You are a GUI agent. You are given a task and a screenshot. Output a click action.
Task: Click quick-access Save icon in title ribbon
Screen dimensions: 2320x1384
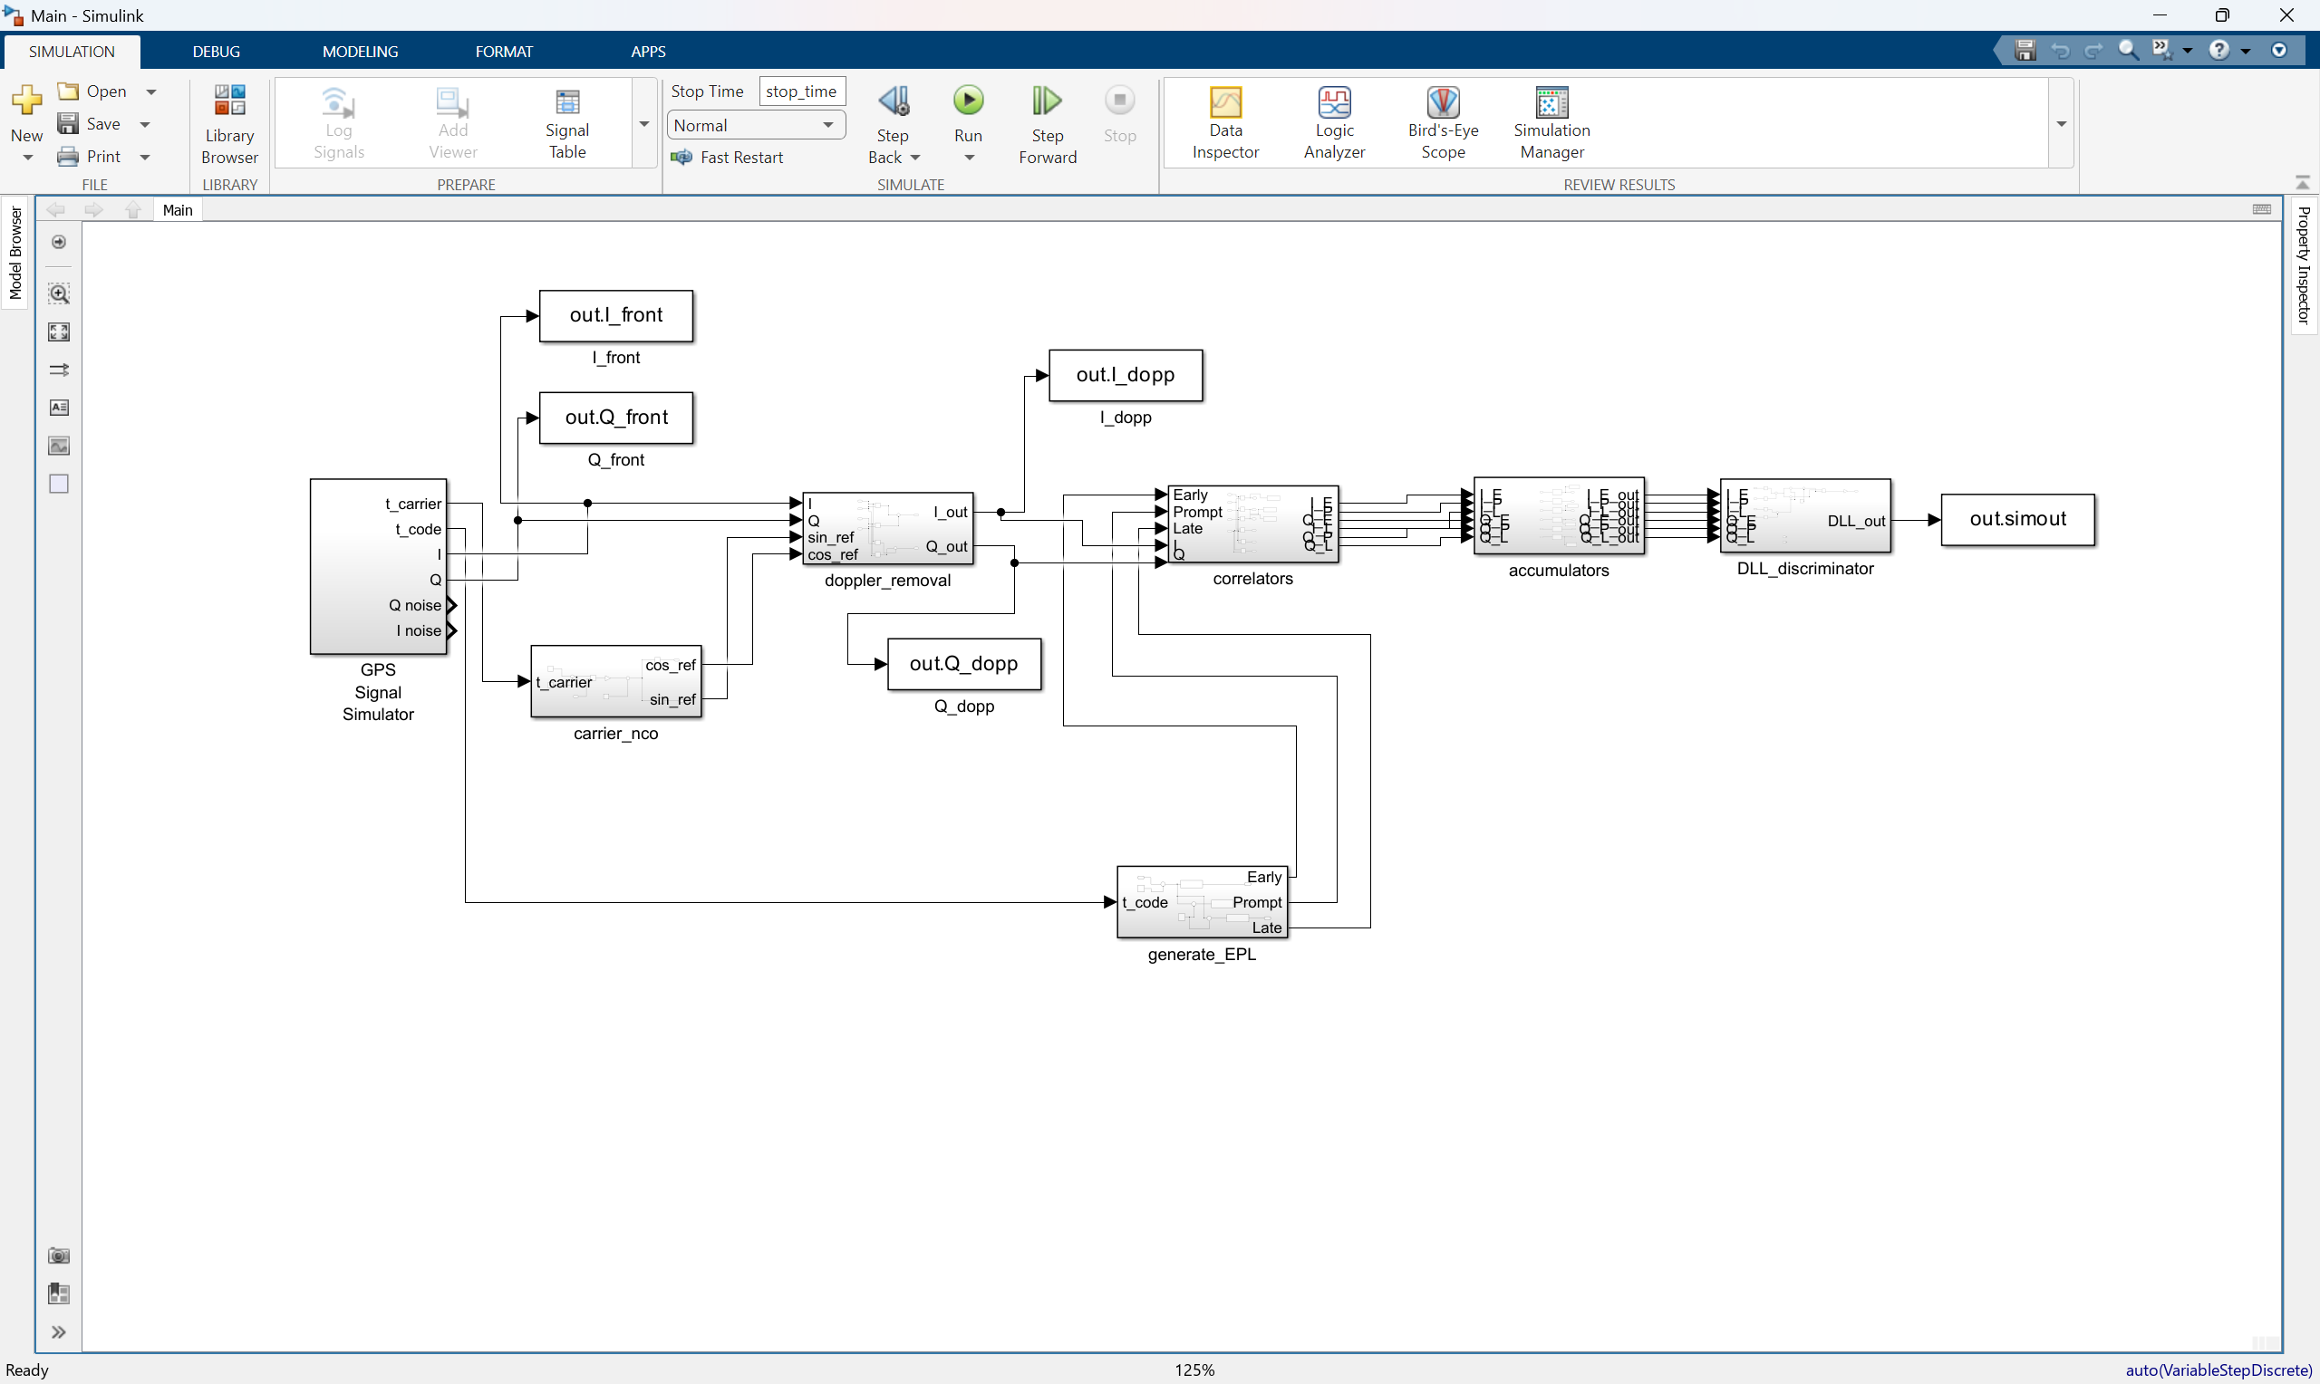pos(2025,51)
